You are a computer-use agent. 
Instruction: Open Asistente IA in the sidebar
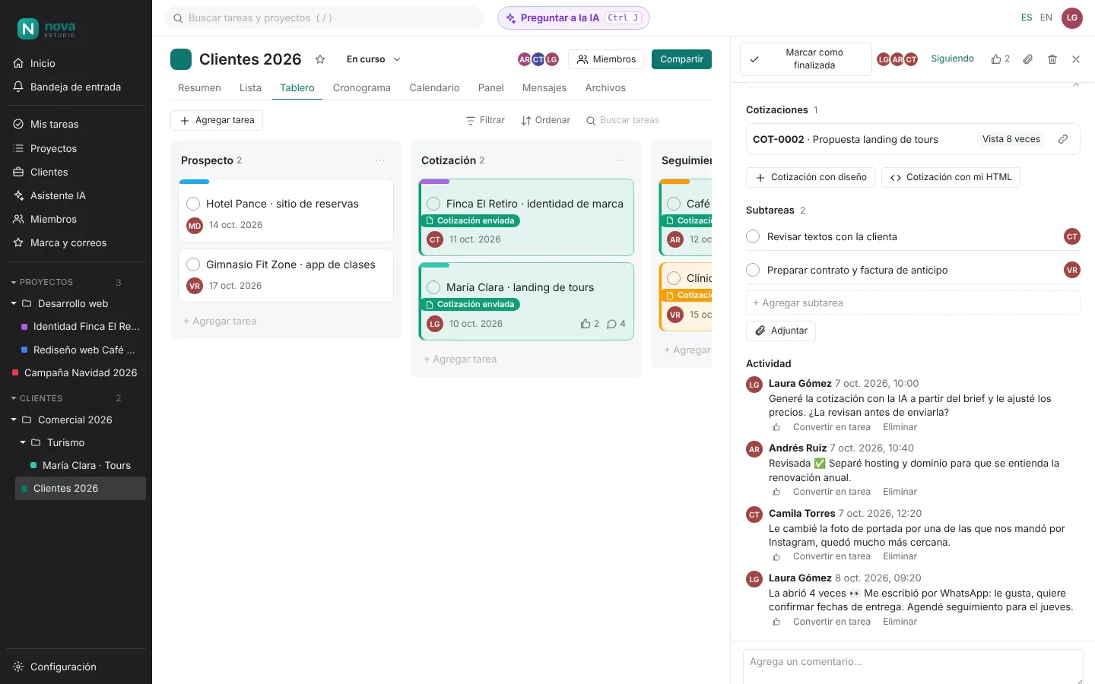click(76, 195)
